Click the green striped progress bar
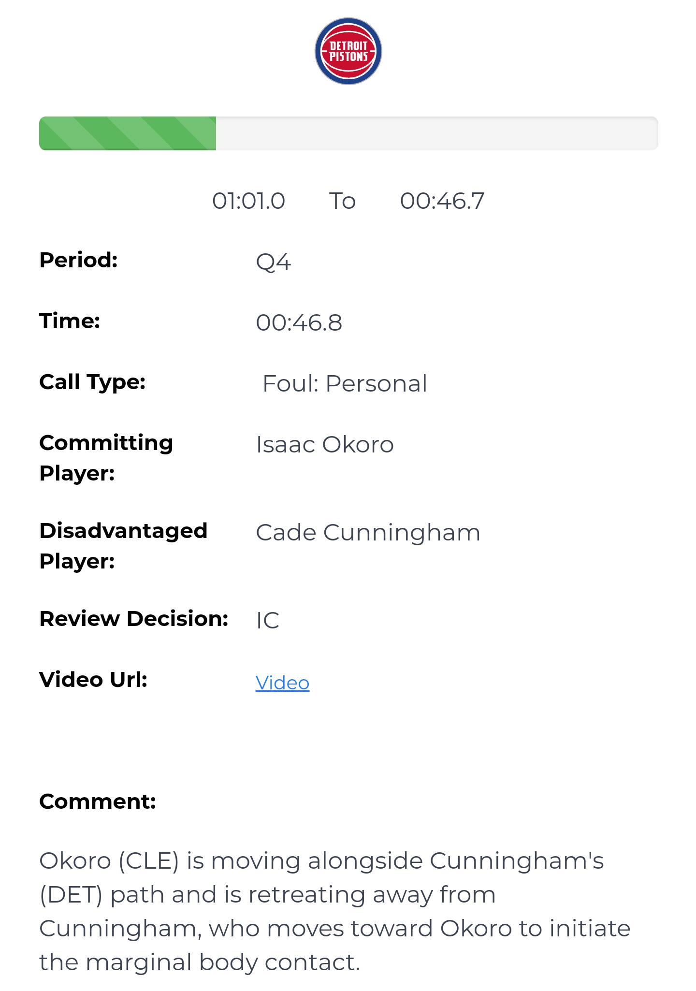The height and width of the screenshot is (991, 696). click(128, 133)
